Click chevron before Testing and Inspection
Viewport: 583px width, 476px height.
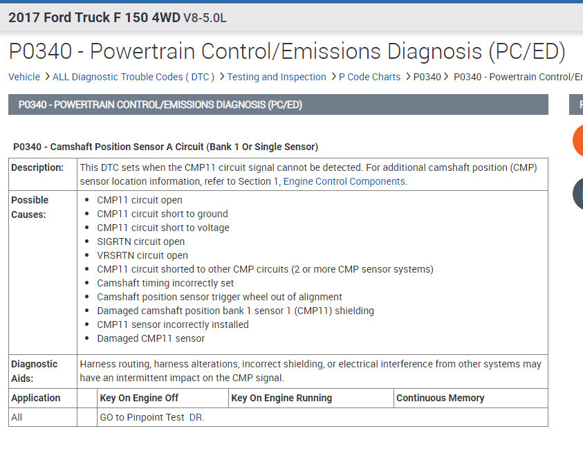click(221, 77)
